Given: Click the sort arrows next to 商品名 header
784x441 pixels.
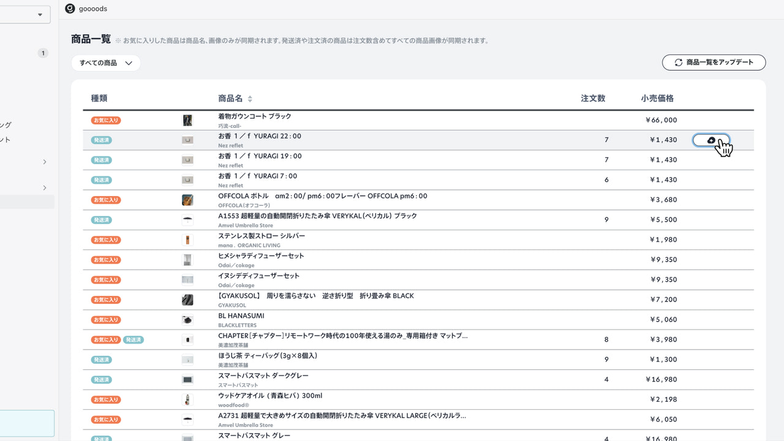Looking at the screenshot, I should (x=249, y=98).
